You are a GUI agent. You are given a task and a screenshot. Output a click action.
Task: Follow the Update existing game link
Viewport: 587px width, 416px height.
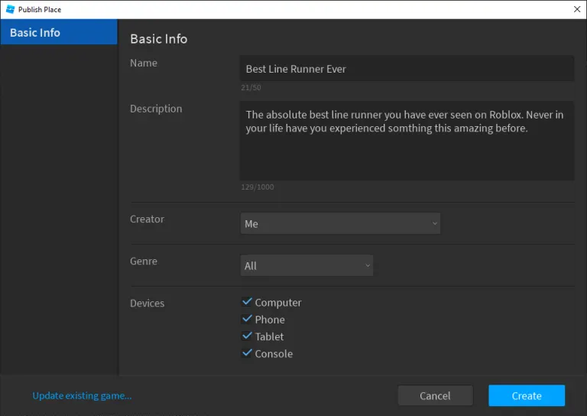[x=82, y=396]
